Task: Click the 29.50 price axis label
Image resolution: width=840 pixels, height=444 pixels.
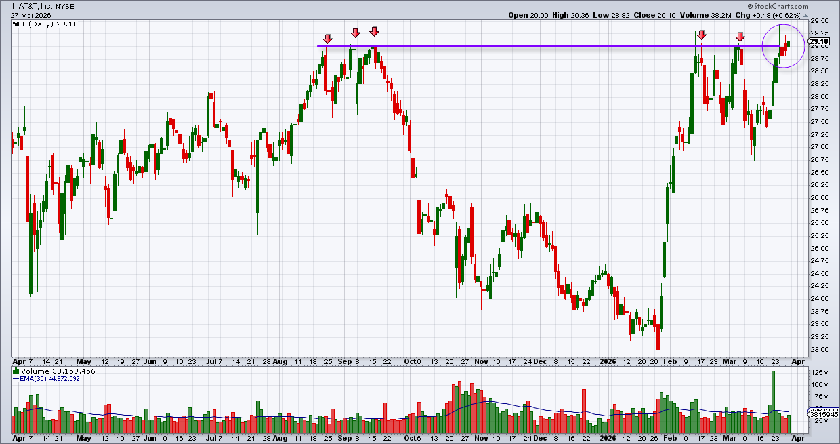Action: click(820, 20)
